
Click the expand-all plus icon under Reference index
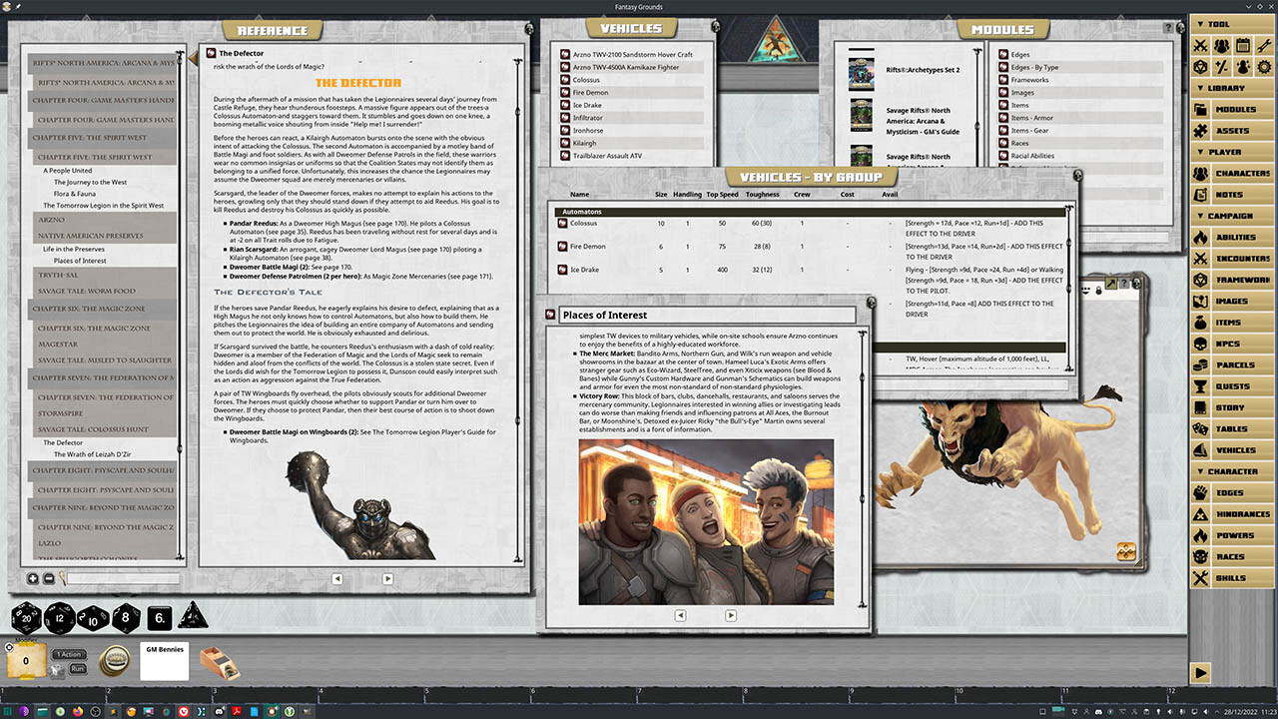(32, 578)
